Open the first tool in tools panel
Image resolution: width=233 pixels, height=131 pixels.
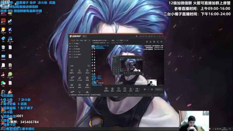[72, 71]
